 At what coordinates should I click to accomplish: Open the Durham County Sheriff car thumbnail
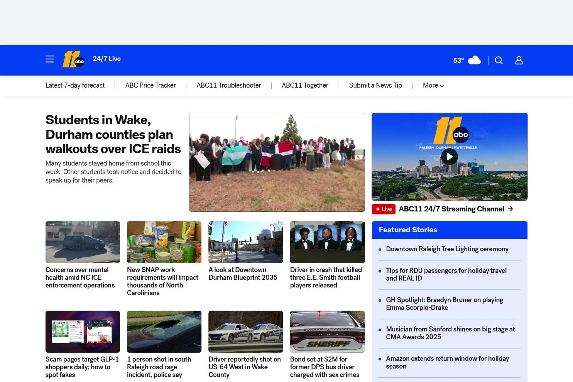pos(328,332)
